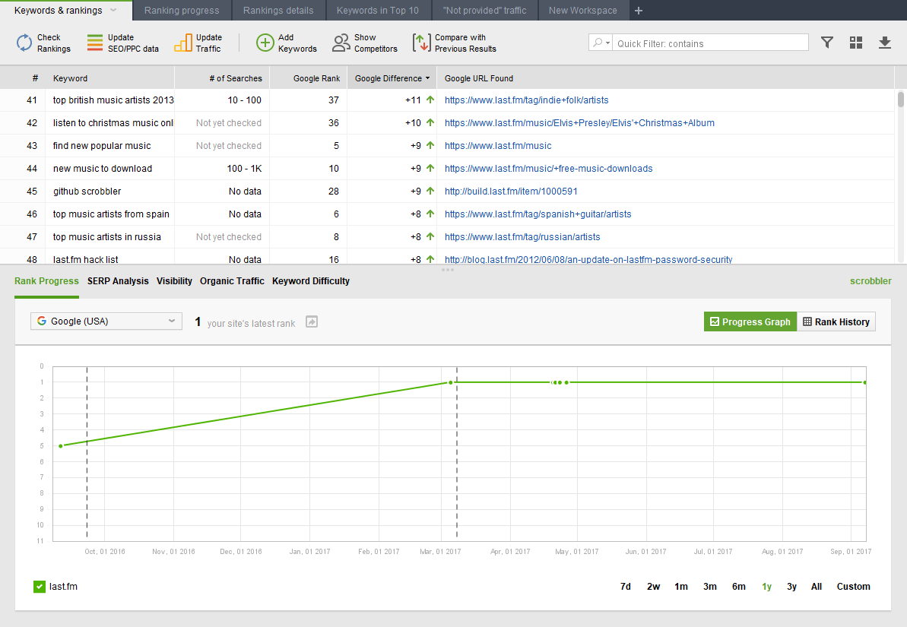Toggle the Progress Graph view
This screenshot has height=627, width=907.
750,321
